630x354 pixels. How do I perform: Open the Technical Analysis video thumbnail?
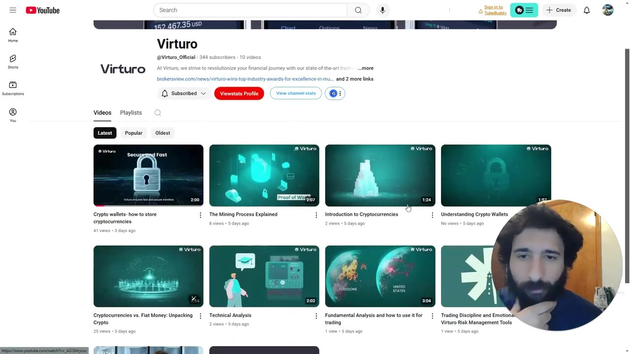tap(264, 276)
